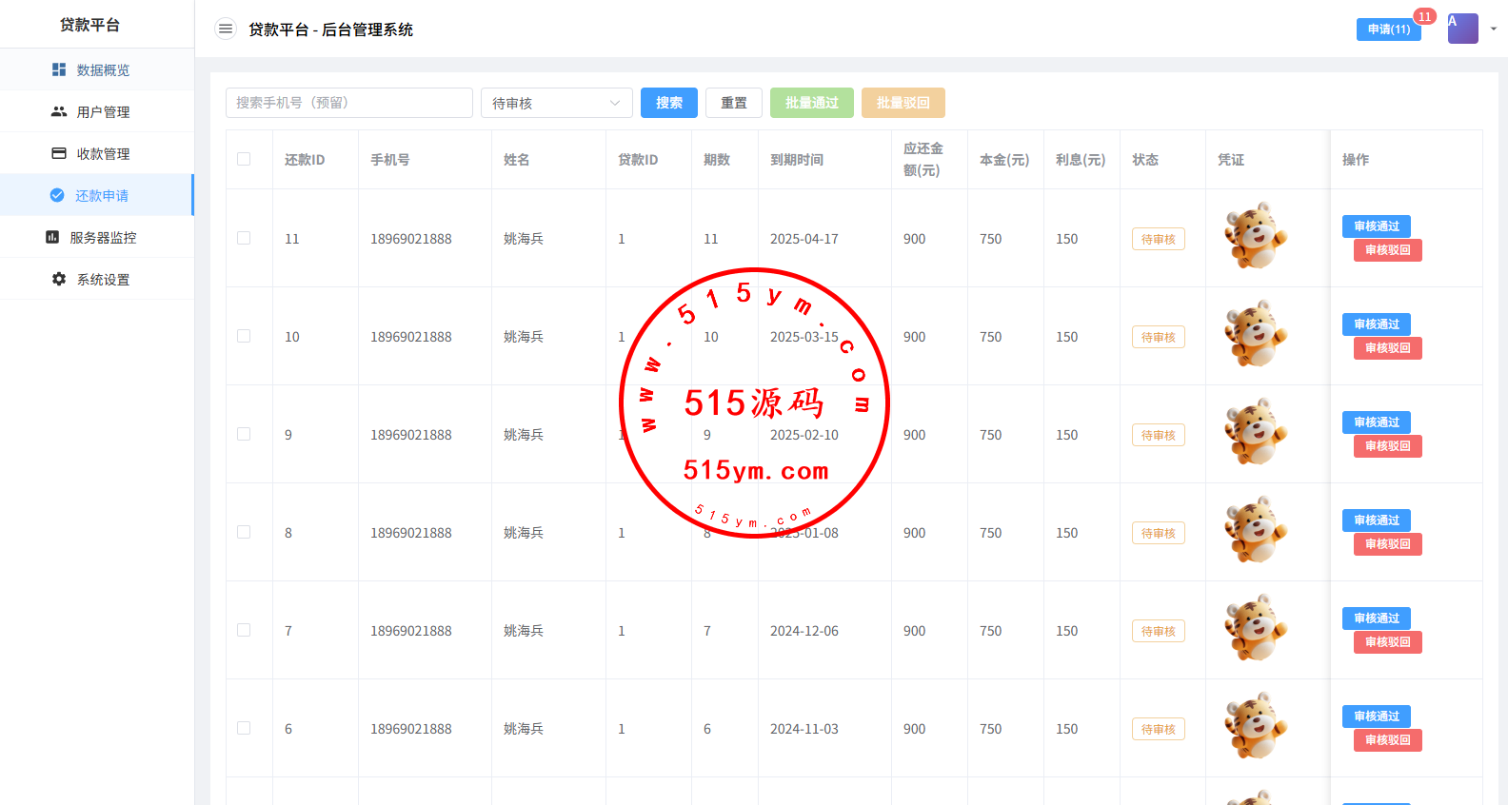
Task: Expand the 待审核 status dropdown
Action: (556, 103)
